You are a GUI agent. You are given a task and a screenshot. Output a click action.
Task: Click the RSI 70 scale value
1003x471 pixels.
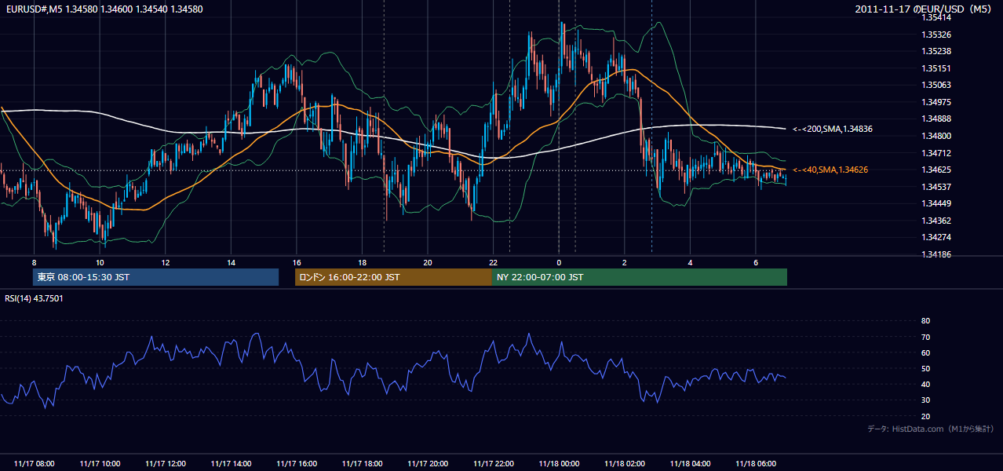[x=925, y=337]
